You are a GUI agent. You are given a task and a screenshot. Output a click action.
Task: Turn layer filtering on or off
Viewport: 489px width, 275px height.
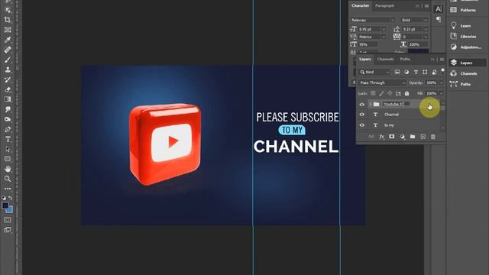click(442, 70)
